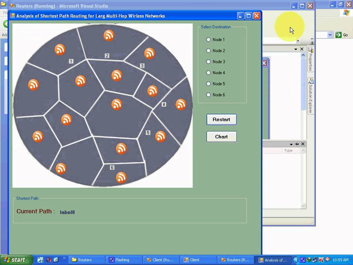Click the number 3 node label
This screenshot has width=353, height=265.
[142, 66]
